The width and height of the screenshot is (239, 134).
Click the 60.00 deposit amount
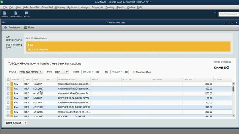click(x=209, y=98)
